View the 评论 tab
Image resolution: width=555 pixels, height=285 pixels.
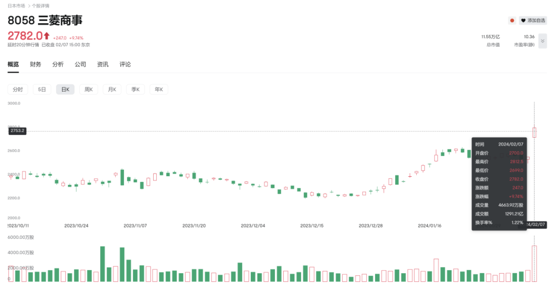coord(125,64)
